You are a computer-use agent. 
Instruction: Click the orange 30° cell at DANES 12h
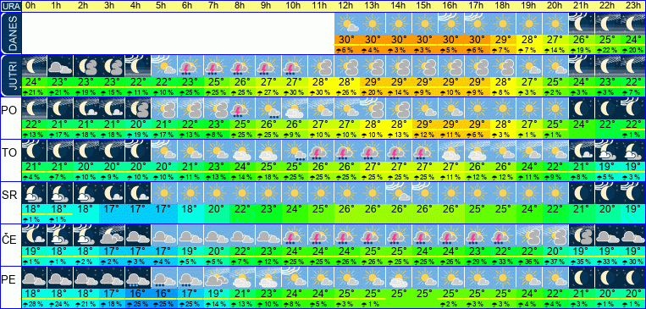coord(347,41)
